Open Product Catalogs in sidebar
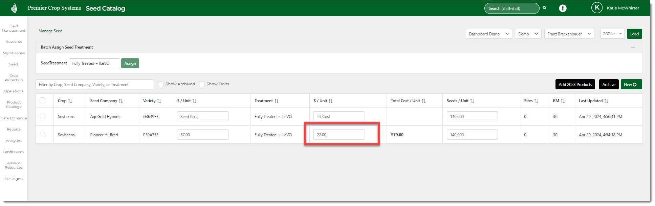Screen dimensions: 655x206 coord(14,105)
